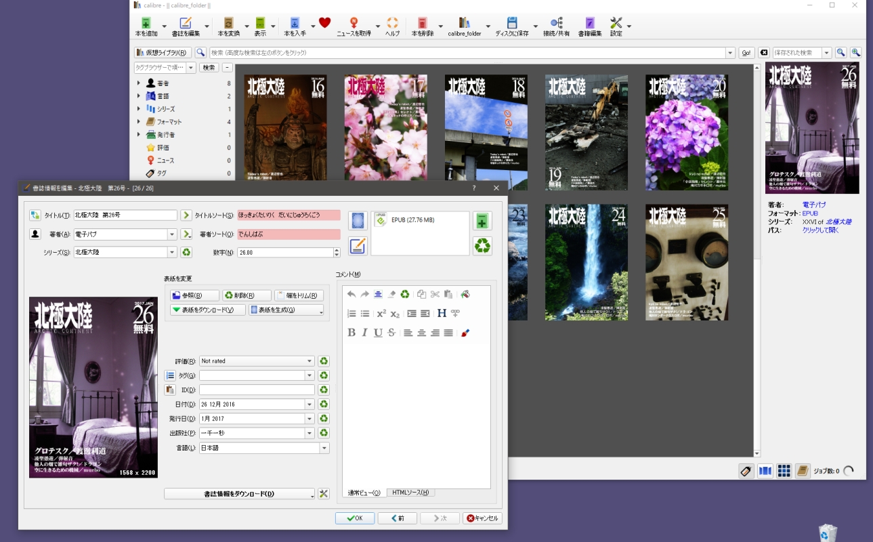Expand the 著者 node in tag browser
The height and width of the screenshot is (542, 873).
139,83
